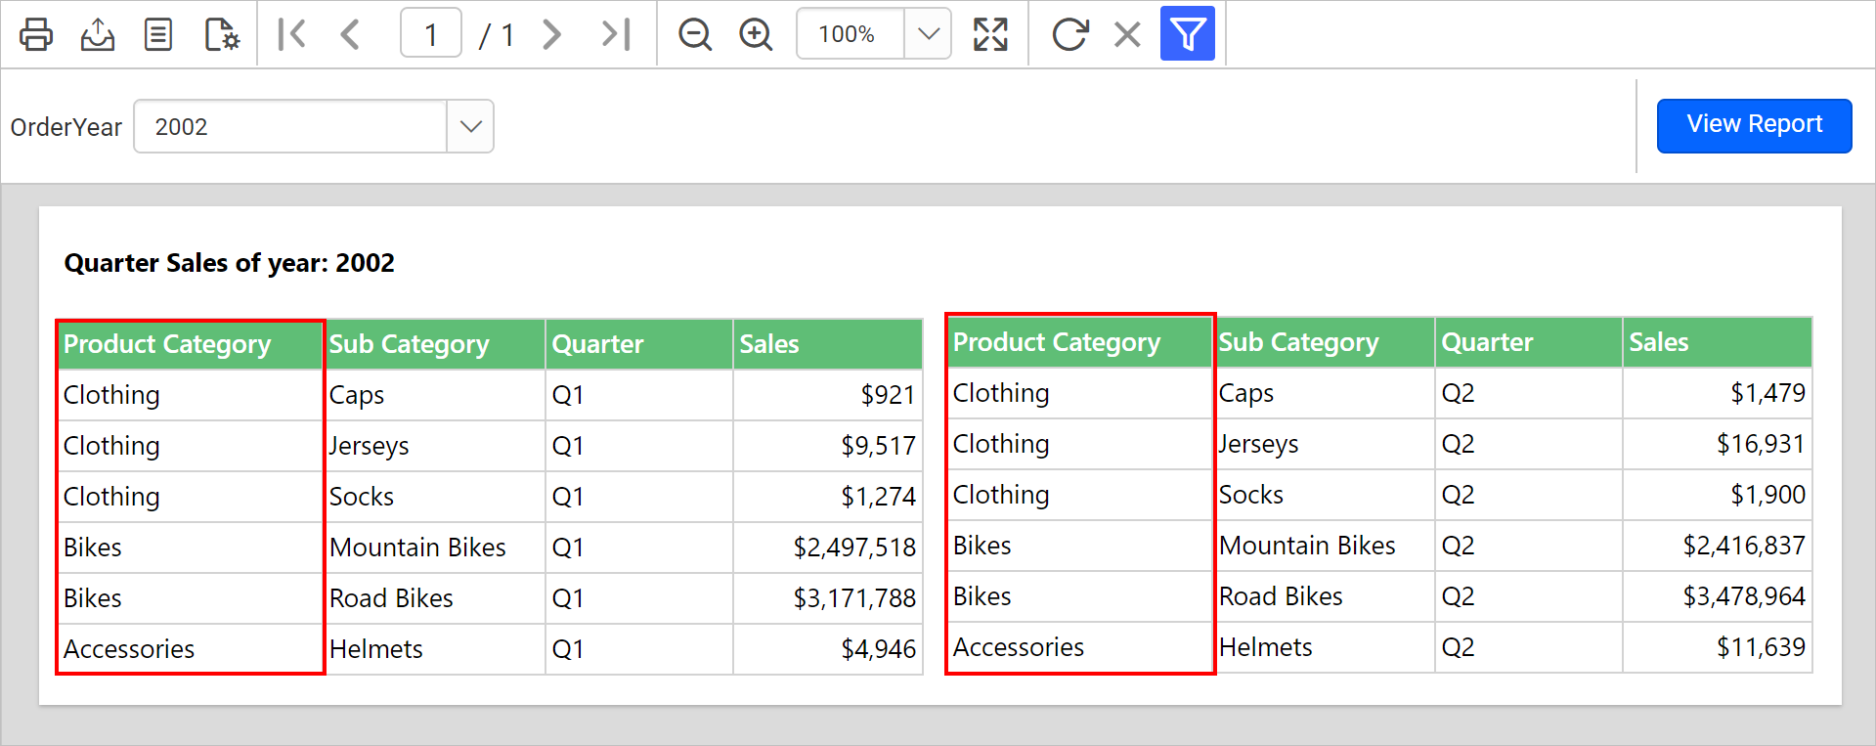Image resolution: width=1876 pixels, height=746 pixels.
Task: Click the 100% zoom value field
Action: point(849,34)
